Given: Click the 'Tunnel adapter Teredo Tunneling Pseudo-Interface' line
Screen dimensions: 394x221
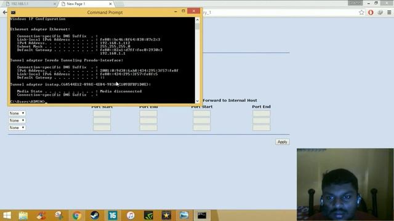Looking at the screenshot, I should [x=66, y=60].
